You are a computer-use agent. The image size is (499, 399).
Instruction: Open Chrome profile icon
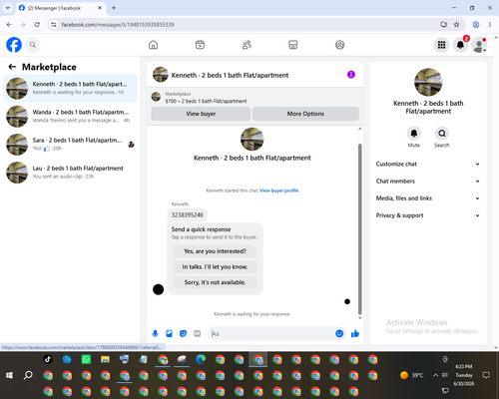(x=476, y=25)
